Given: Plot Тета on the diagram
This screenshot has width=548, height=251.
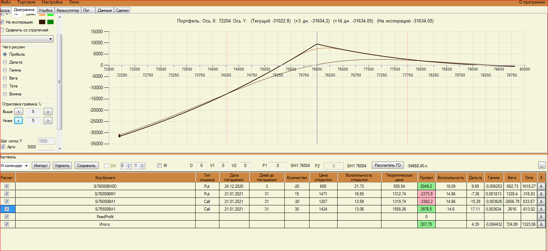Looking at the screenshot, I should point(5,86).
